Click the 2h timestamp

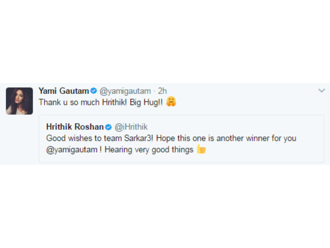(x=162, y=91)
